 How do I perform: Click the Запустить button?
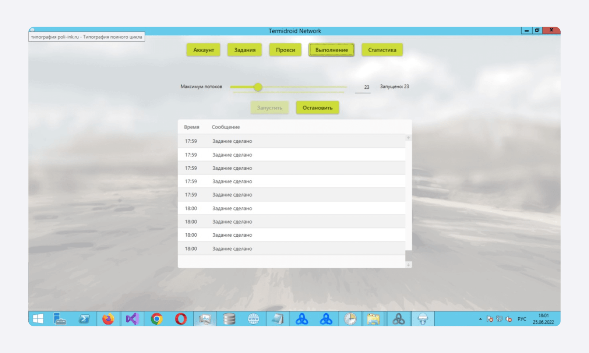click(x=269, y=108)
